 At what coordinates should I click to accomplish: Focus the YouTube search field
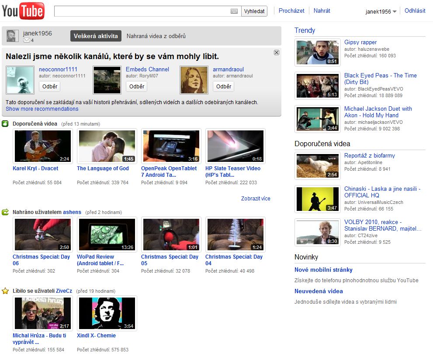tap(148, 11)
